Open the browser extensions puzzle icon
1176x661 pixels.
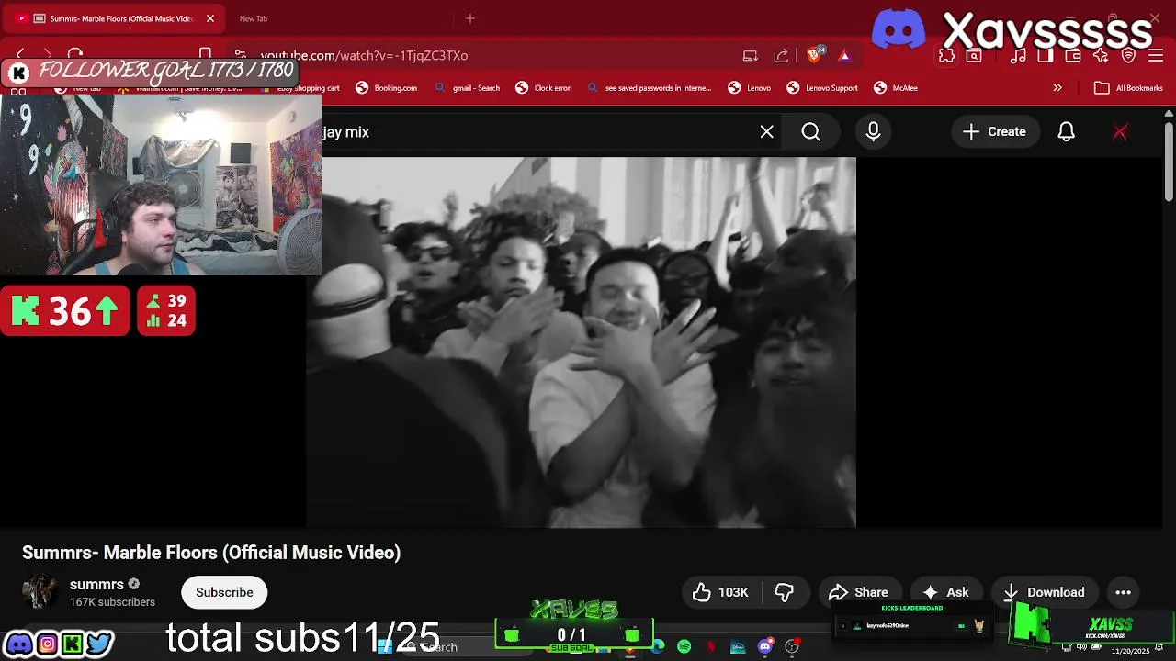click(x=946, y=56)
